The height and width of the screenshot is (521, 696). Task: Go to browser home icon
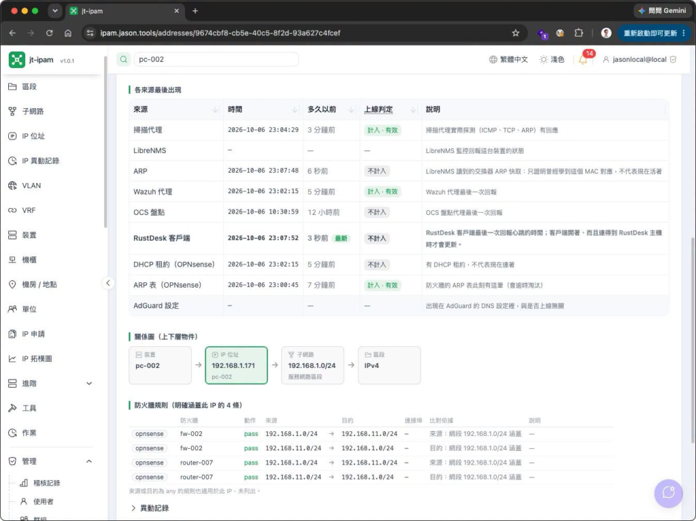coord(68,33)
